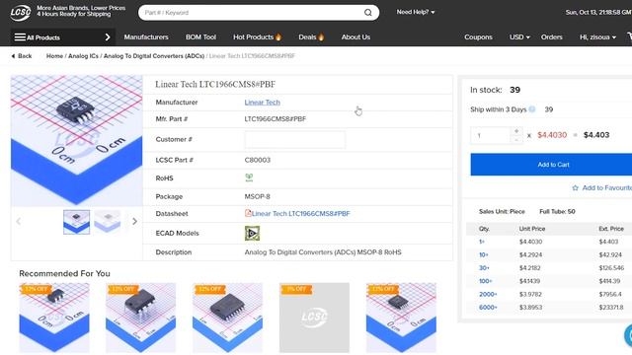Expand All Products with the right chevron
This screenshot has width=632, height=355.
[108, 37]
